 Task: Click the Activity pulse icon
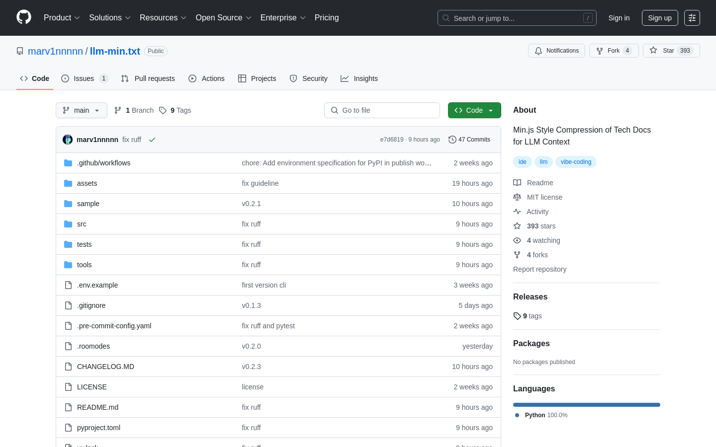point(517,212)
